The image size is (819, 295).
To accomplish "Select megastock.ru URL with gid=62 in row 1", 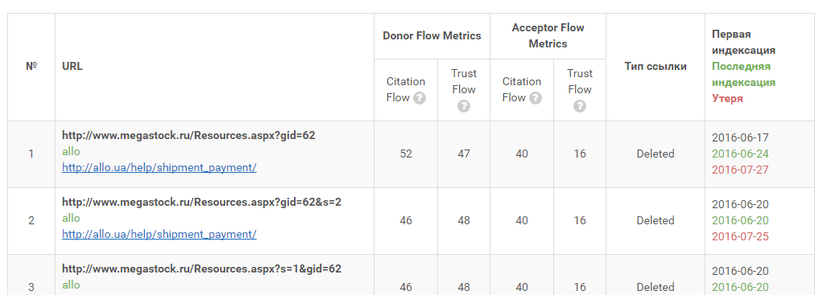I will tap(188, 135).
